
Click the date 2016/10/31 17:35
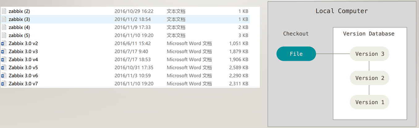[x=134, y=67]
